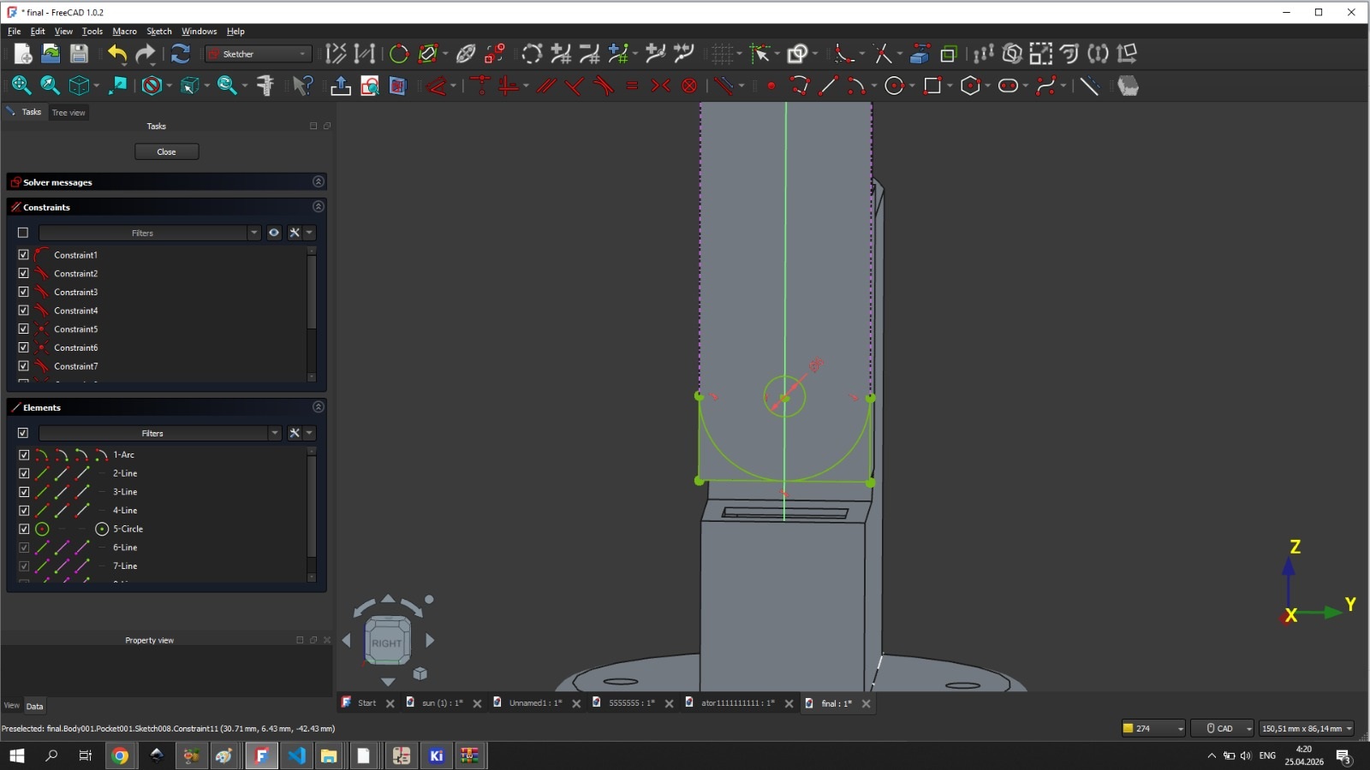Select the tangent constraint tool
Image resolution: width=1370 pixels, height=770 pixels.
(604, 86)
